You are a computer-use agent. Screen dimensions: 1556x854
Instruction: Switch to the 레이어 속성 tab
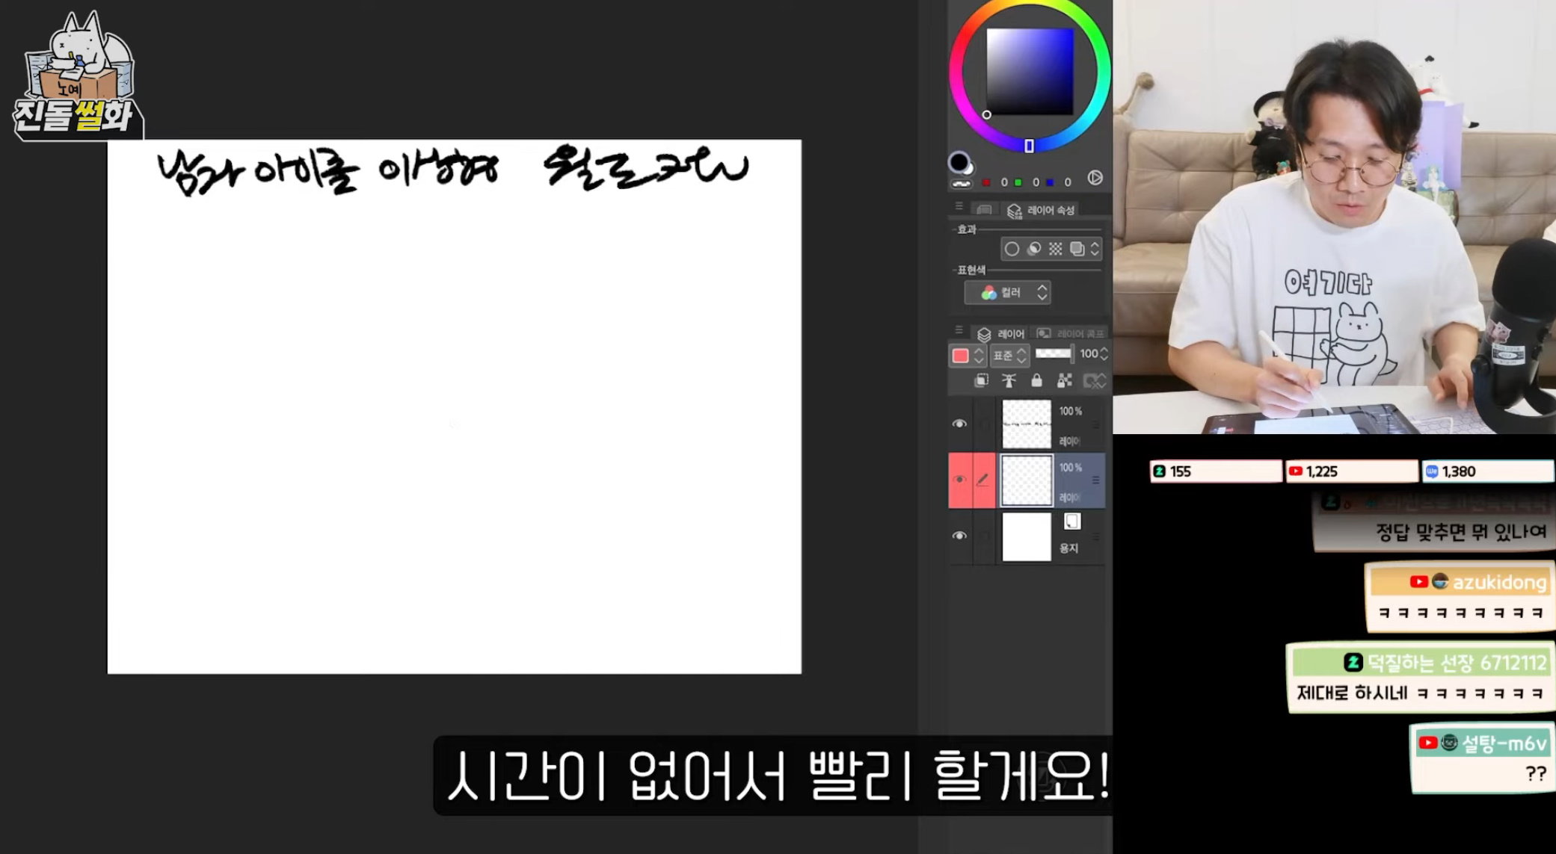click(1041, 211)
